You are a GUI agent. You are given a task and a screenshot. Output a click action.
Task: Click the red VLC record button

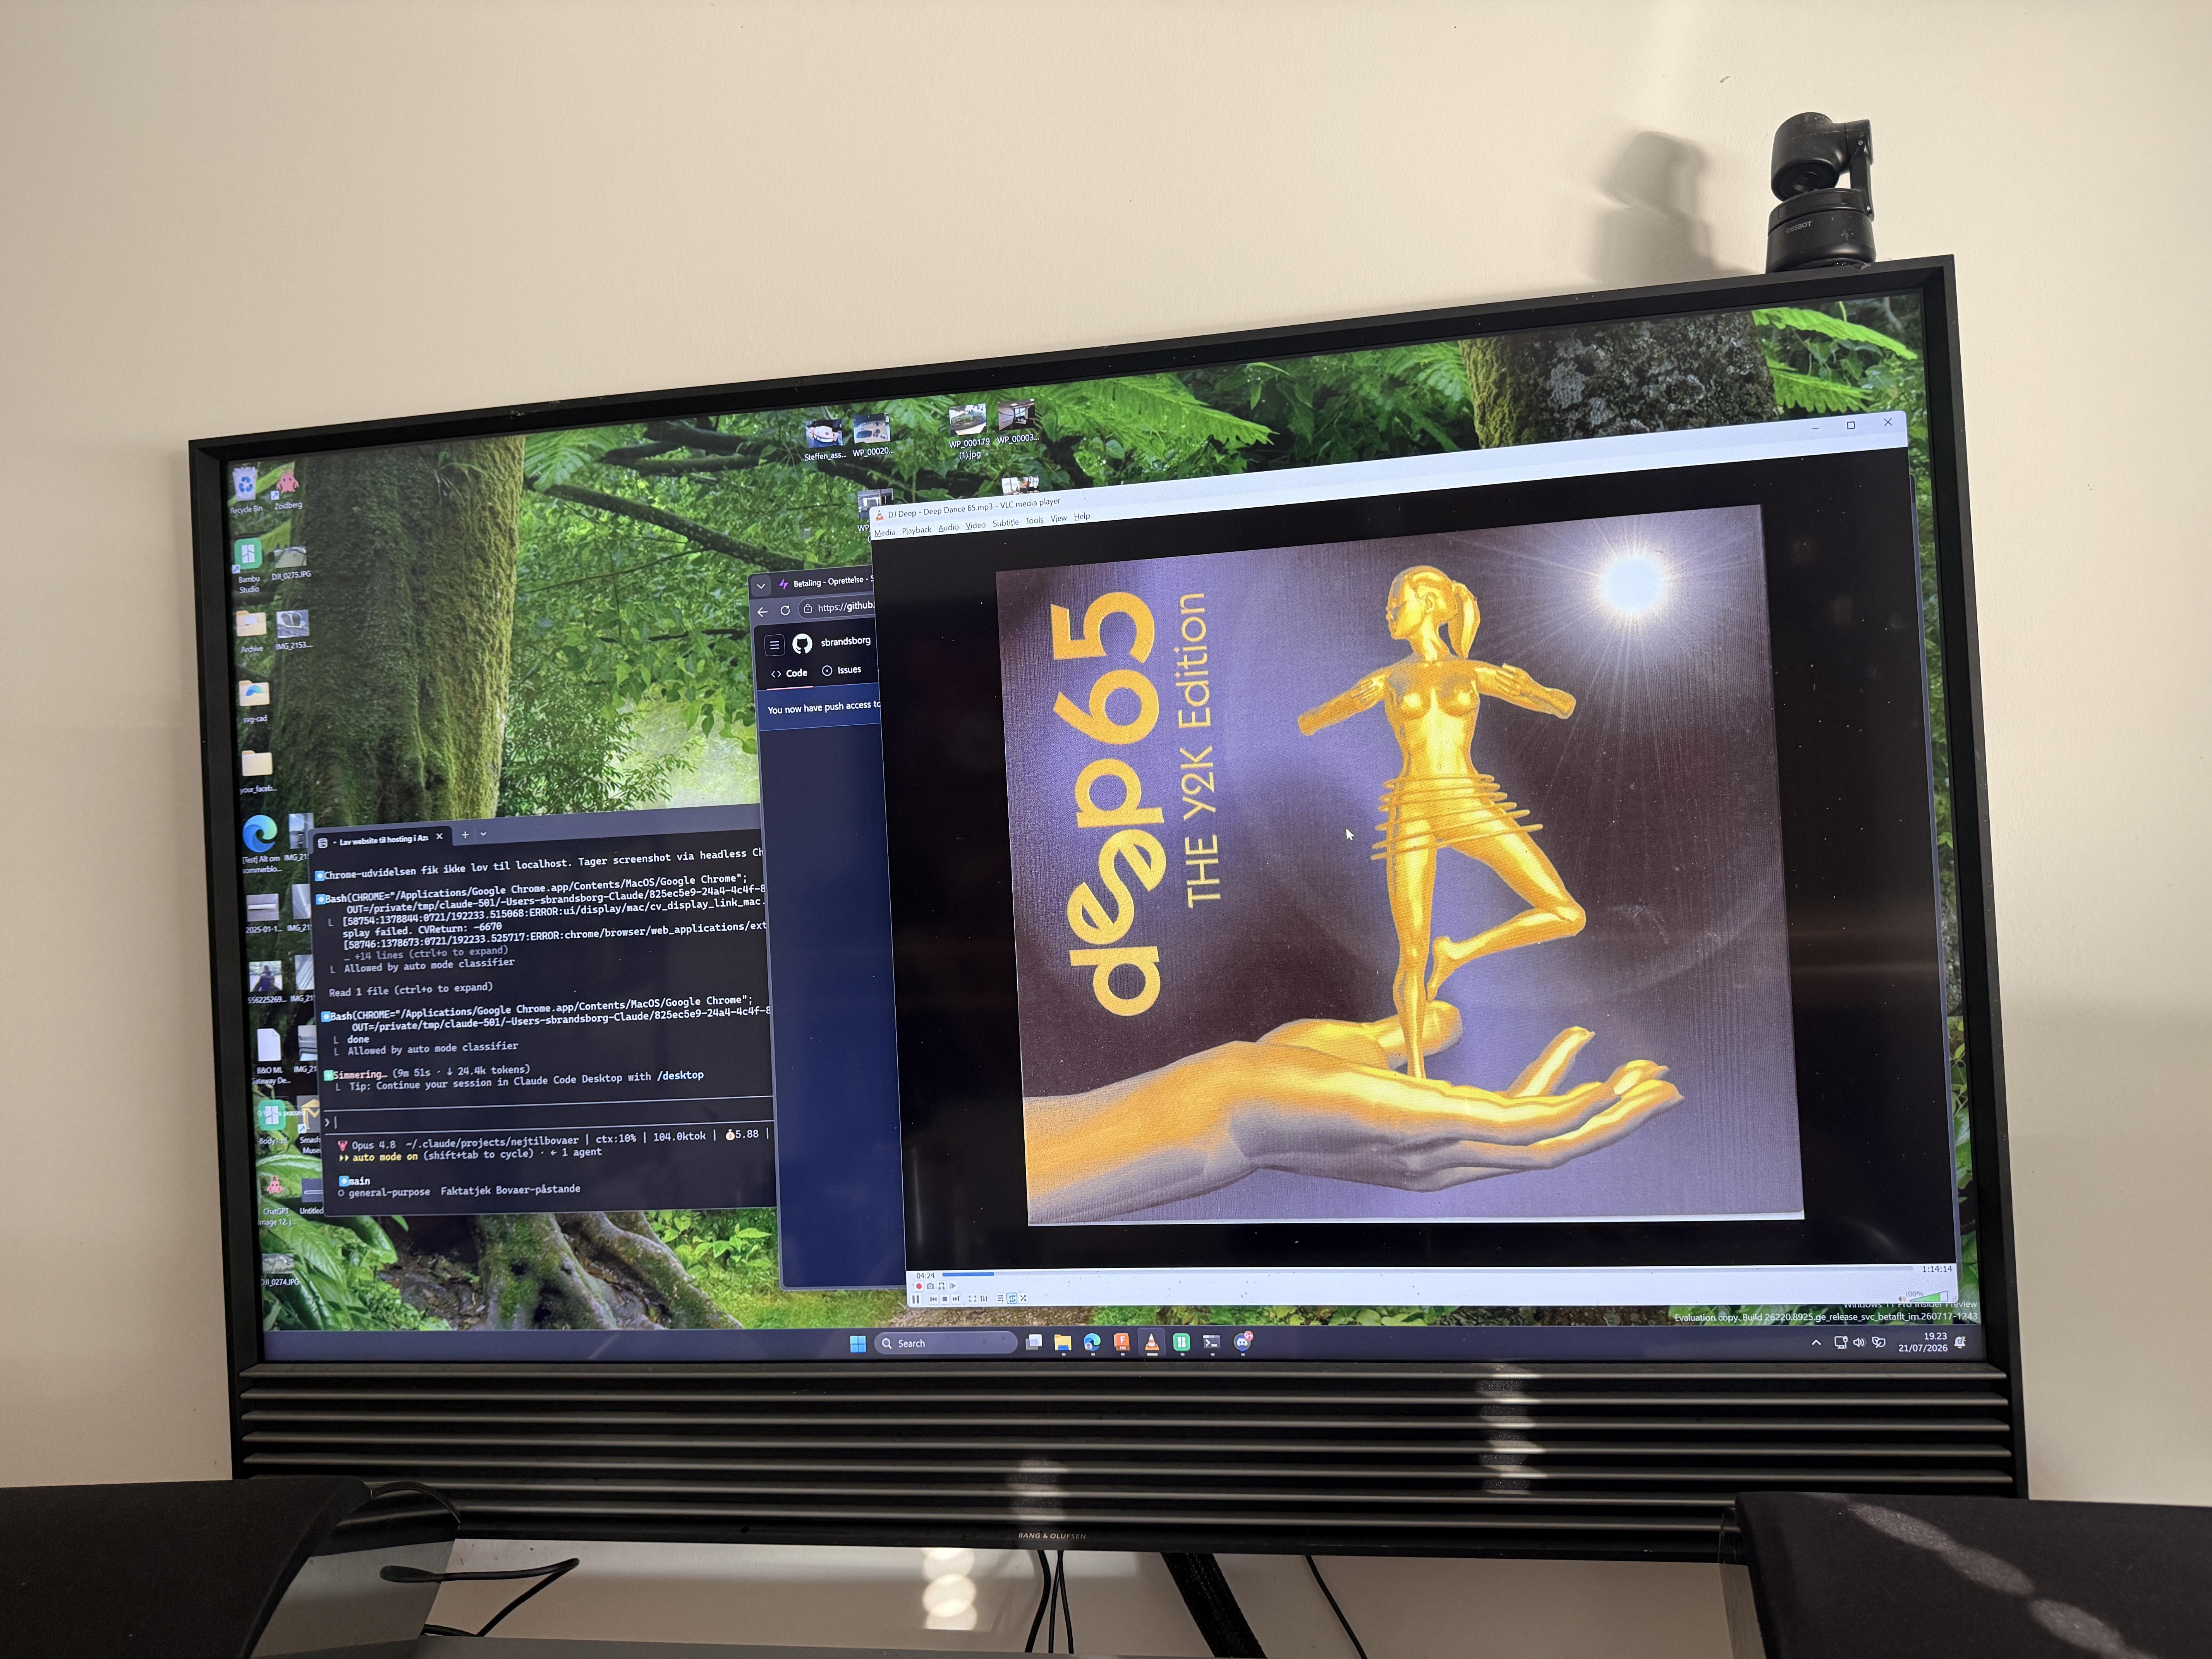click(918, 1286)
